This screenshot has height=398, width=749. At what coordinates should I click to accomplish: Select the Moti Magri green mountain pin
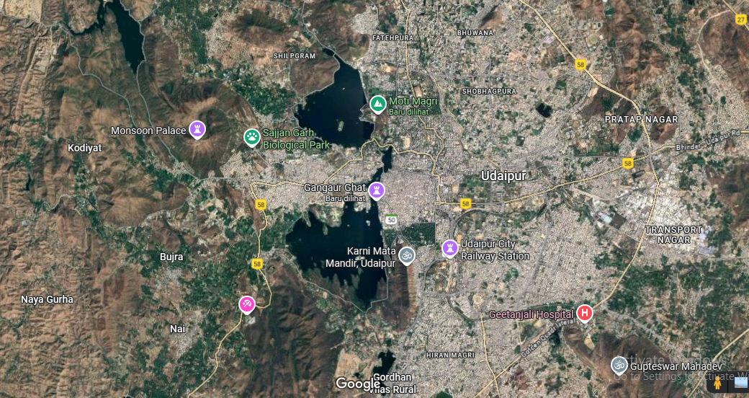coord(378,104)
